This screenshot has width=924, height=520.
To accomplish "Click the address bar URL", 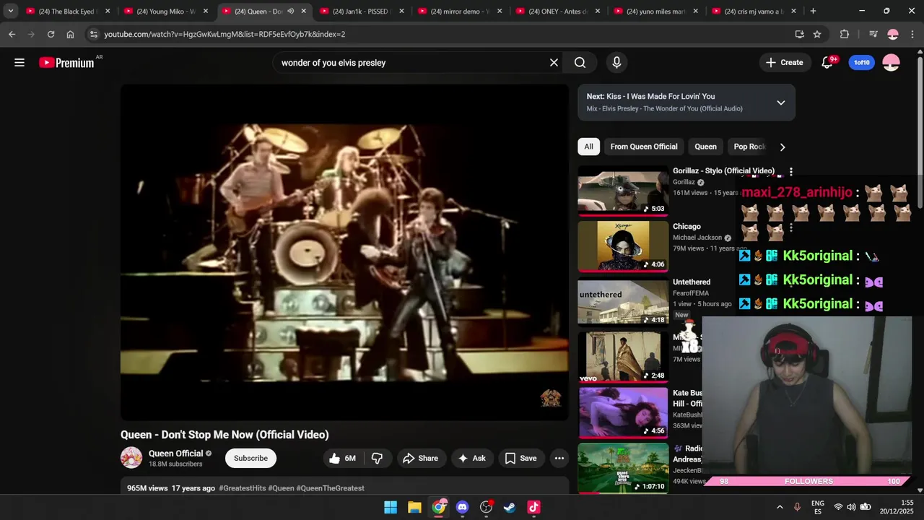I will click(x=225, y=34).
